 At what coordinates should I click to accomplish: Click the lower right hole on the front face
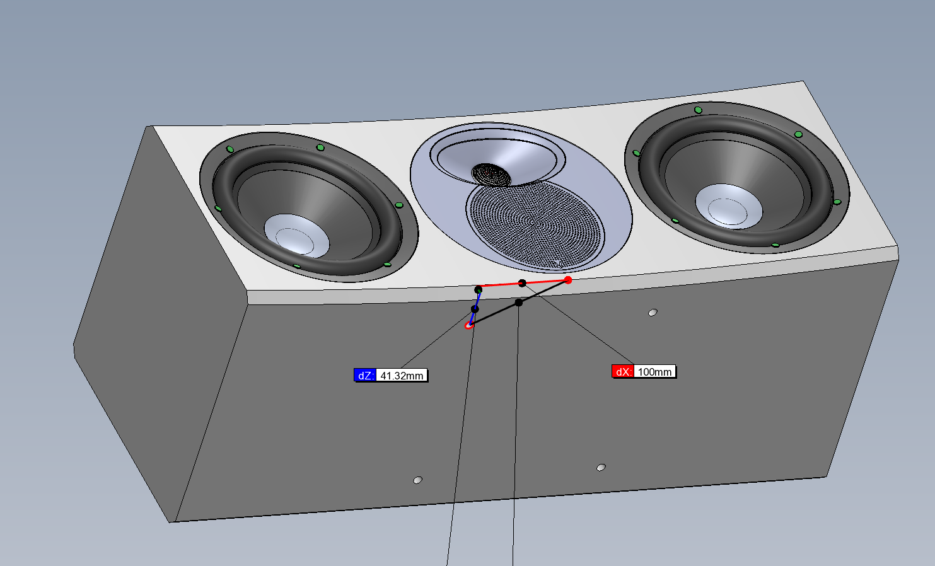click(601, 468)
